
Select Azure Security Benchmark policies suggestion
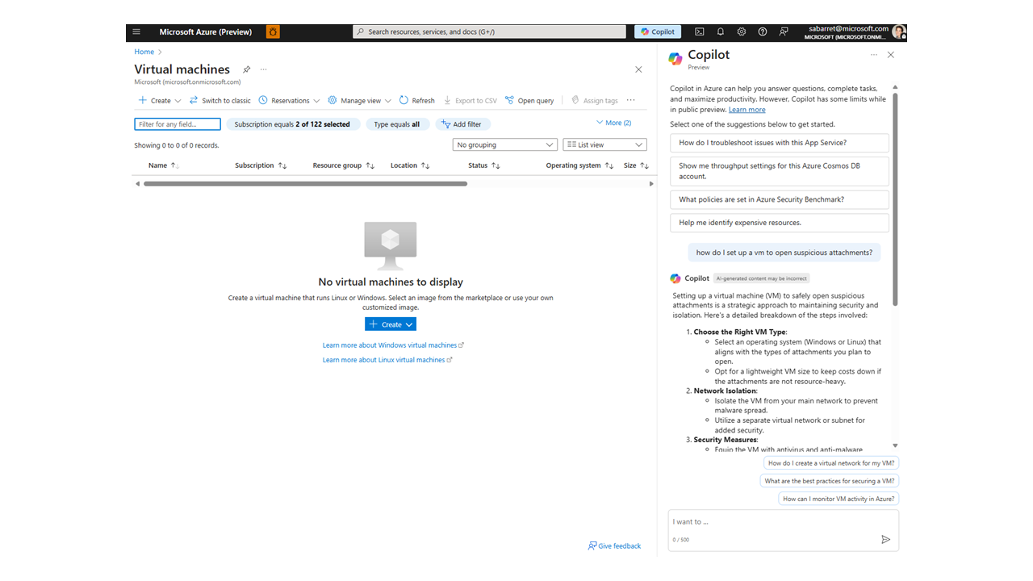[x=780, y=199]
